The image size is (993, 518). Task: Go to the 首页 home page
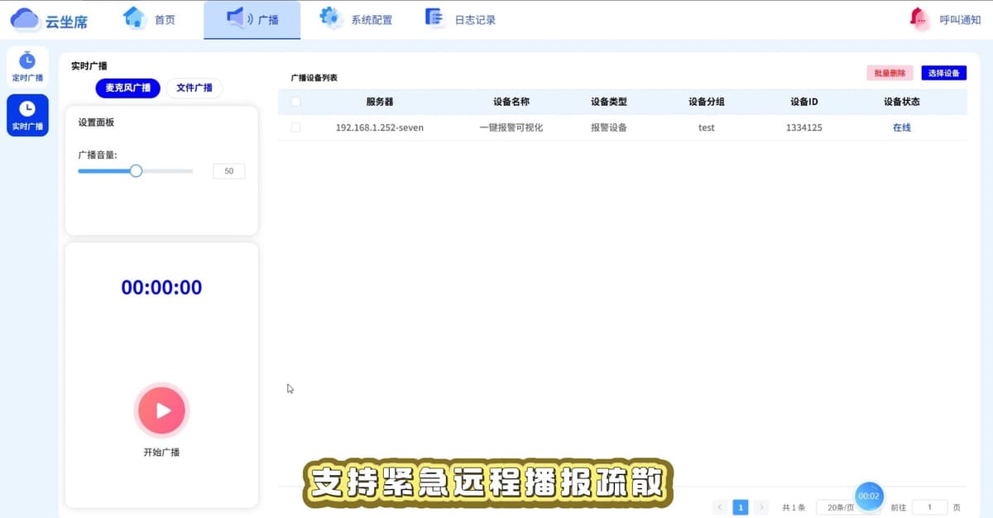[x=149, y=19]
